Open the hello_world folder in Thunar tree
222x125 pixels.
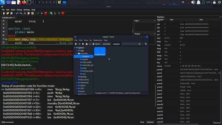click(87, 62)
